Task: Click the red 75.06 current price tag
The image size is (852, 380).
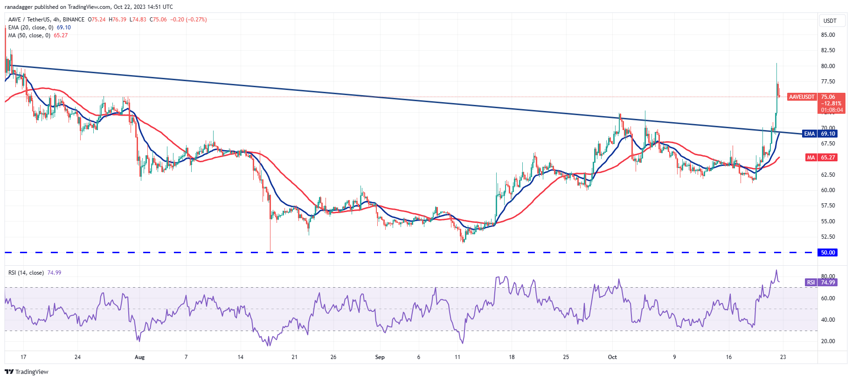Action: pyautogui.click(x=831, y=97)
